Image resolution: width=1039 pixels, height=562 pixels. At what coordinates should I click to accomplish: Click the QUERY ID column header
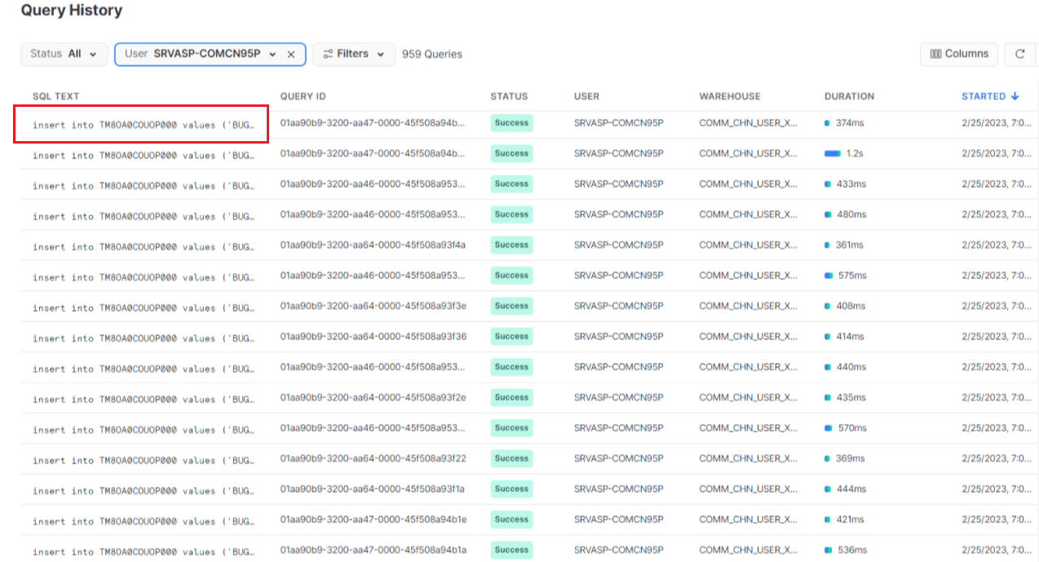coord(303,96)
